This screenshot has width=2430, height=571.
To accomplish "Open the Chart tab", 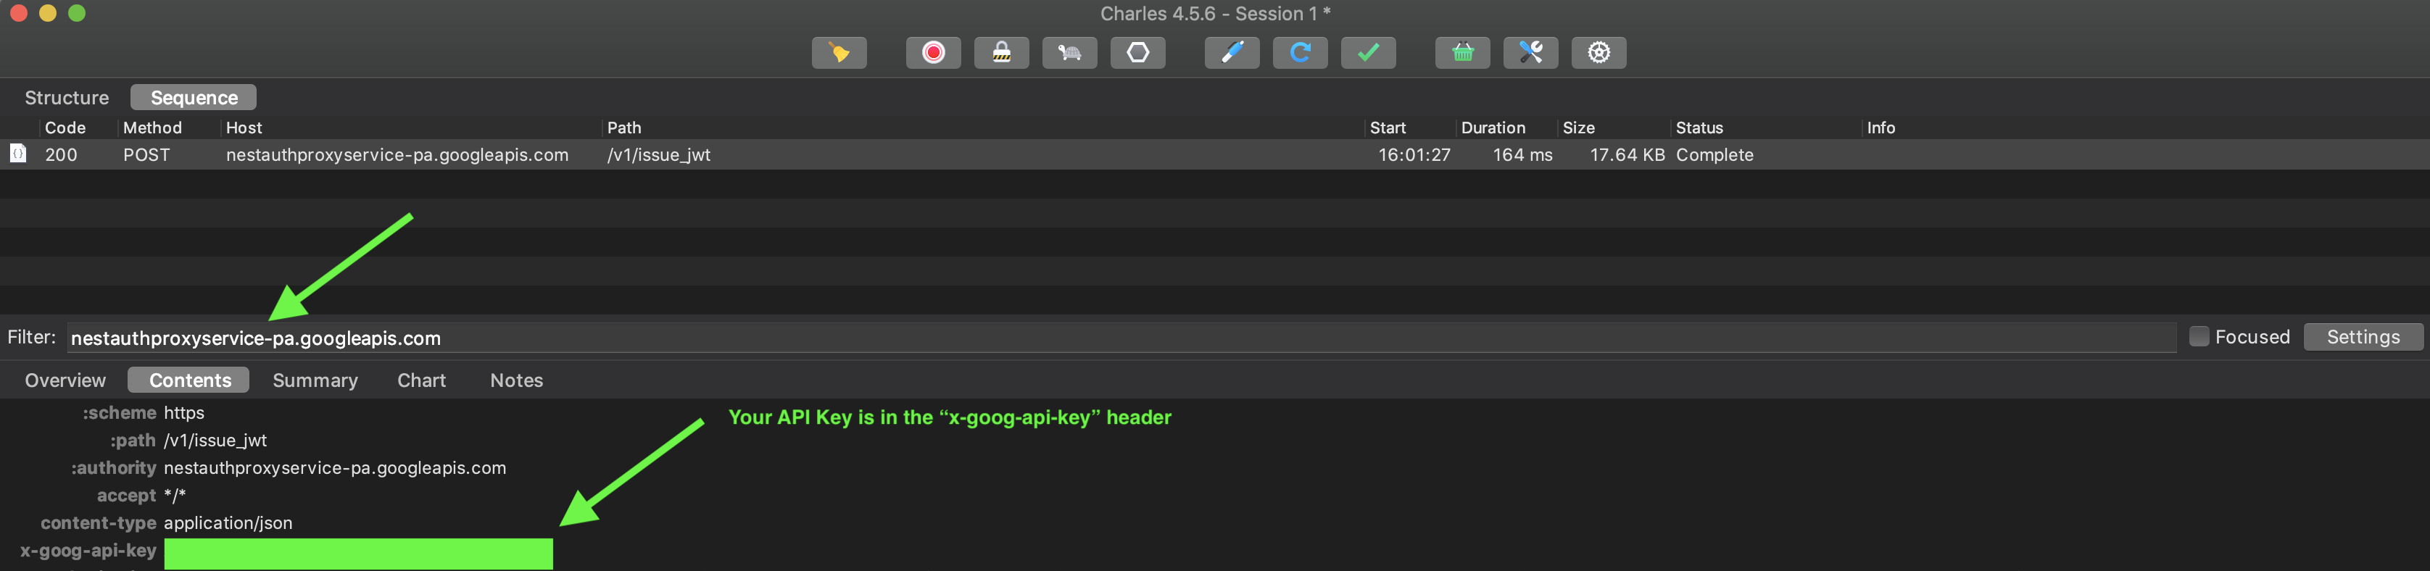I will point(420,380).
